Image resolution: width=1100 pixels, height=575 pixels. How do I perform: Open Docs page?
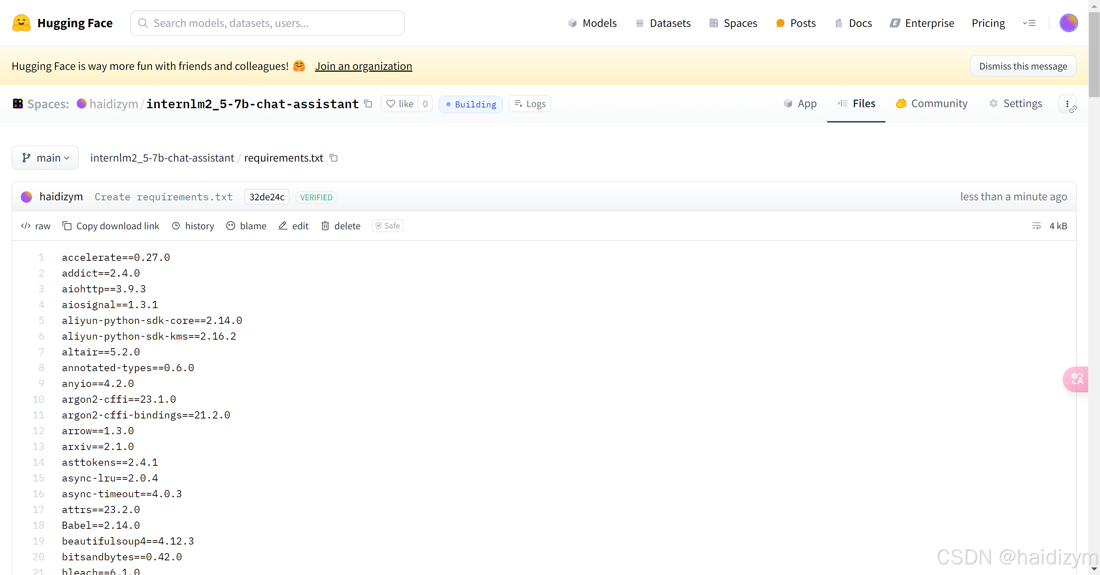(x=853, y=23)
